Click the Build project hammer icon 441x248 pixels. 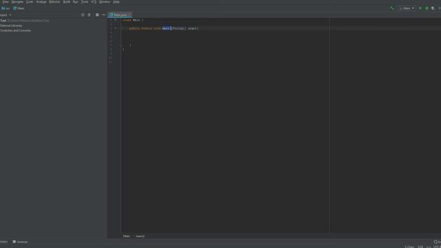pos(392,8)
